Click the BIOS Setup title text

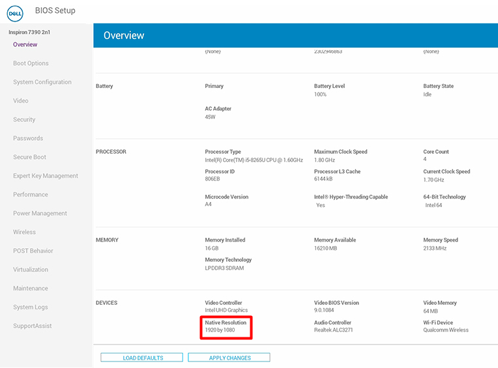click(x=55, y=10)
